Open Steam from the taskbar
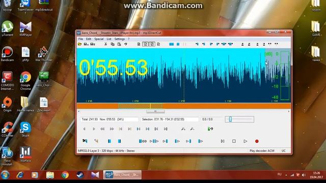This screenshot has width=326, height=183. (80, 175)
